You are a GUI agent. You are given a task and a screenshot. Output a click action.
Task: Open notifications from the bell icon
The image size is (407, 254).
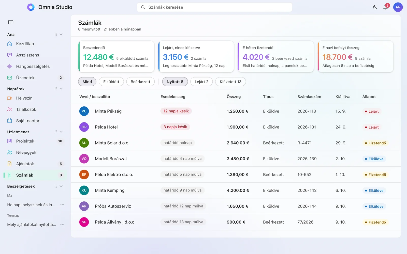point(385,7)
